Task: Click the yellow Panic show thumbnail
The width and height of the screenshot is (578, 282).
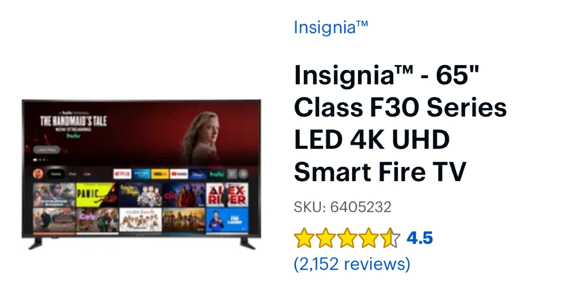Action: [x=97, y=195]
